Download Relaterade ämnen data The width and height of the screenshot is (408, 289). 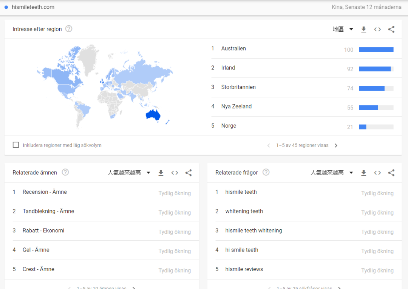point(161,173)
